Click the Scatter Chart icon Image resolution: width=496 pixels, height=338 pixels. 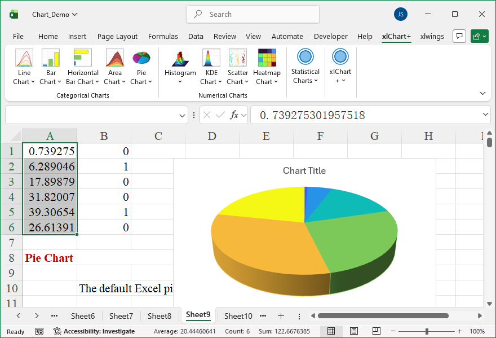[237, 58]
